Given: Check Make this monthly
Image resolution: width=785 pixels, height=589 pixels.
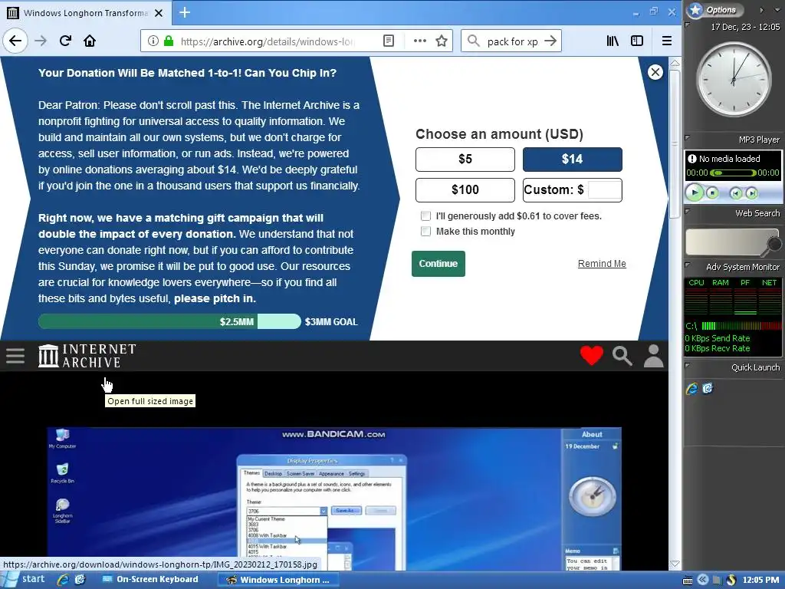Looking at the screenshot, I should pos(425,232).
